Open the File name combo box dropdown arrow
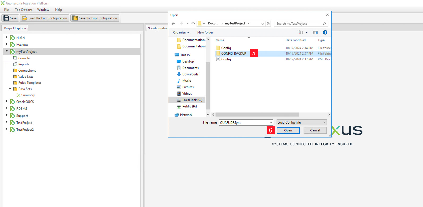 click(x=271, y=122)
